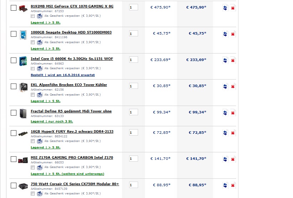Tick the row checkbox for Fractal Define R5

(14, 113)
